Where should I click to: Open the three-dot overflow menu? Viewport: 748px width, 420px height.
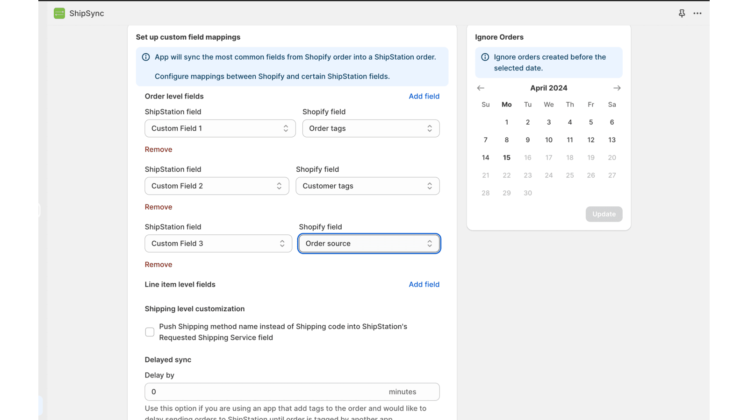pyautogui.click(x=697, y=14)
